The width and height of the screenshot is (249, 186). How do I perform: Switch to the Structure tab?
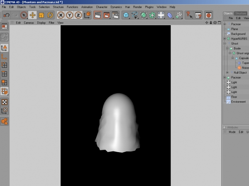click(x=241, y=14)
